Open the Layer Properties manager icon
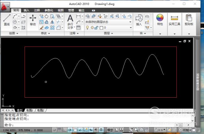The width and height of the screenshot is (204, 134). pyautogui.click(x=88, y=16)
